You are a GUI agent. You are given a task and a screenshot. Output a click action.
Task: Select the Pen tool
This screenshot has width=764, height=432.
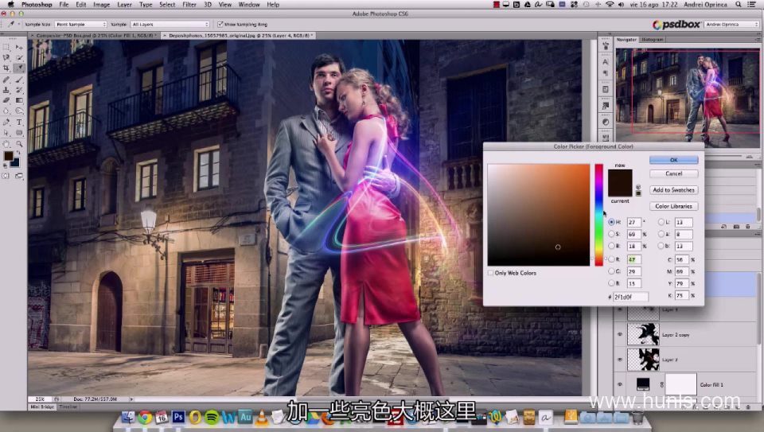[x=6, y=123]
